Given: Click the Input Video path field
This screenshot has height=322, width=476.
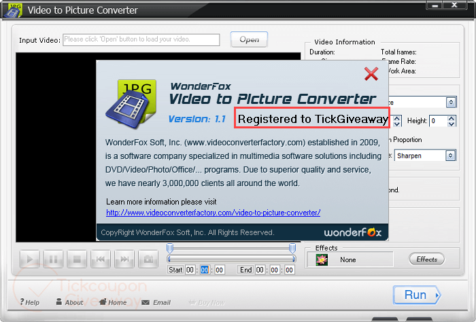Looking at the screenshot, I should tap(141, 39).
